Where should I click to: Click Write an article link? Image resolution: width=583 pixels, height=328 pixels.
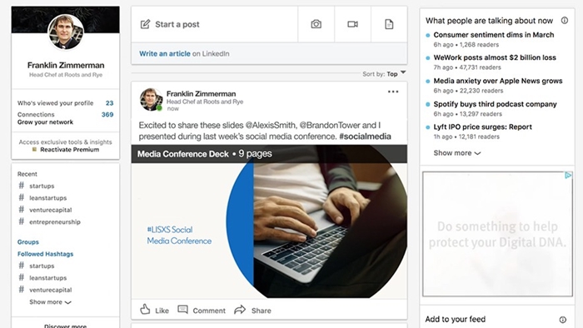point(165,53)
